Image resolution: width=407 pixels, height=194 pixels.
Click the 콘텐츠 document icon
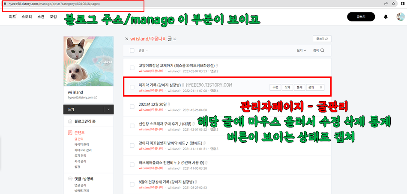pos(70,133)
